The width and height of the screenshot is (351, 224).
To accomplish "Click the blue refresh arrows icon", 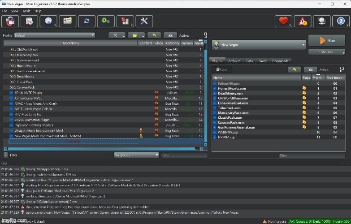I will point(87,21).
